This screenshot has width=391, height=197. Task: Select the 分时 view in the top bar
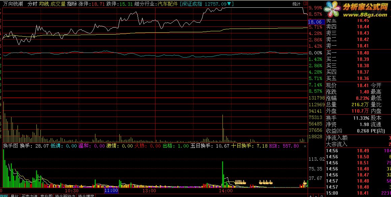pos(32,4)
